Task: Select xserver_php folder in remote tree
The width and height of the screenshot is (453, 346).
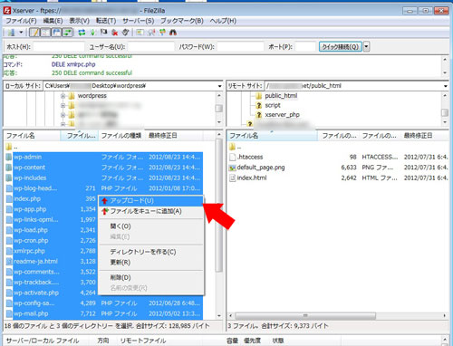Action: click(282, 115)
